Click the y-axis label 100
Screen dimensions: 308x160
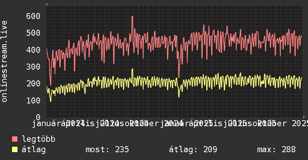point(33,100)
